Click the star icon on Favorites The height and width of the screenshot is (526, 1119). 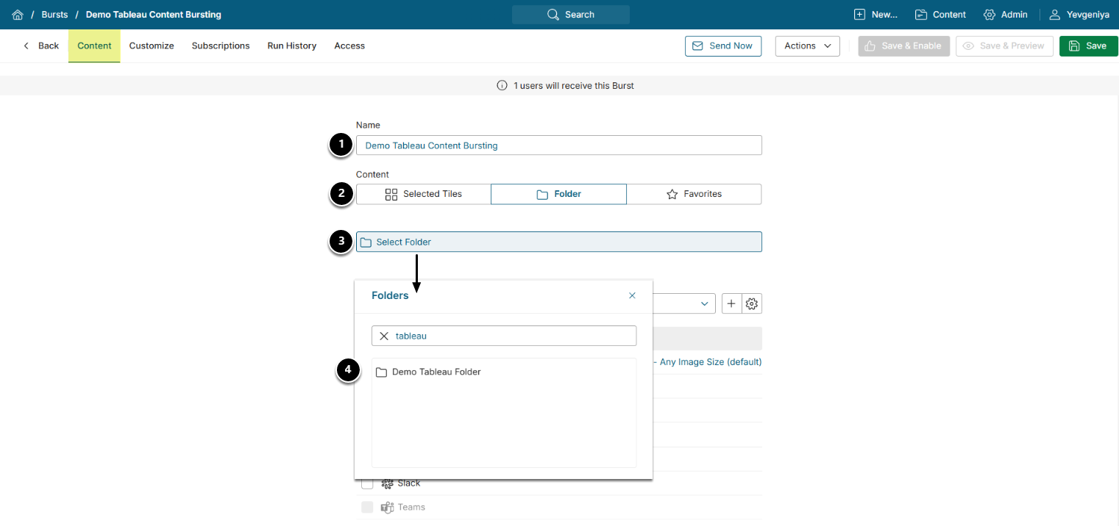pos(672,194)
